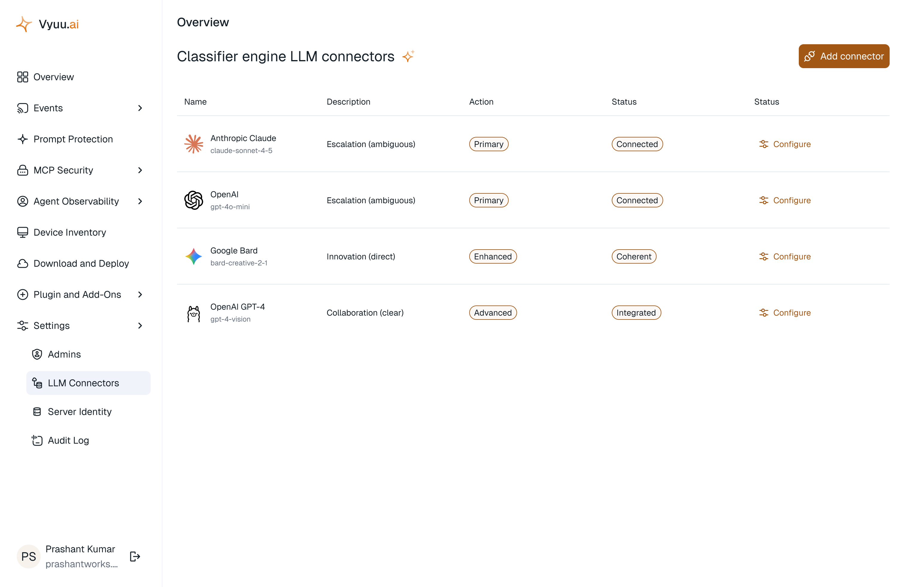Configure the Anthropic Claude connector

pyautogui.click(x=785, y=144)
